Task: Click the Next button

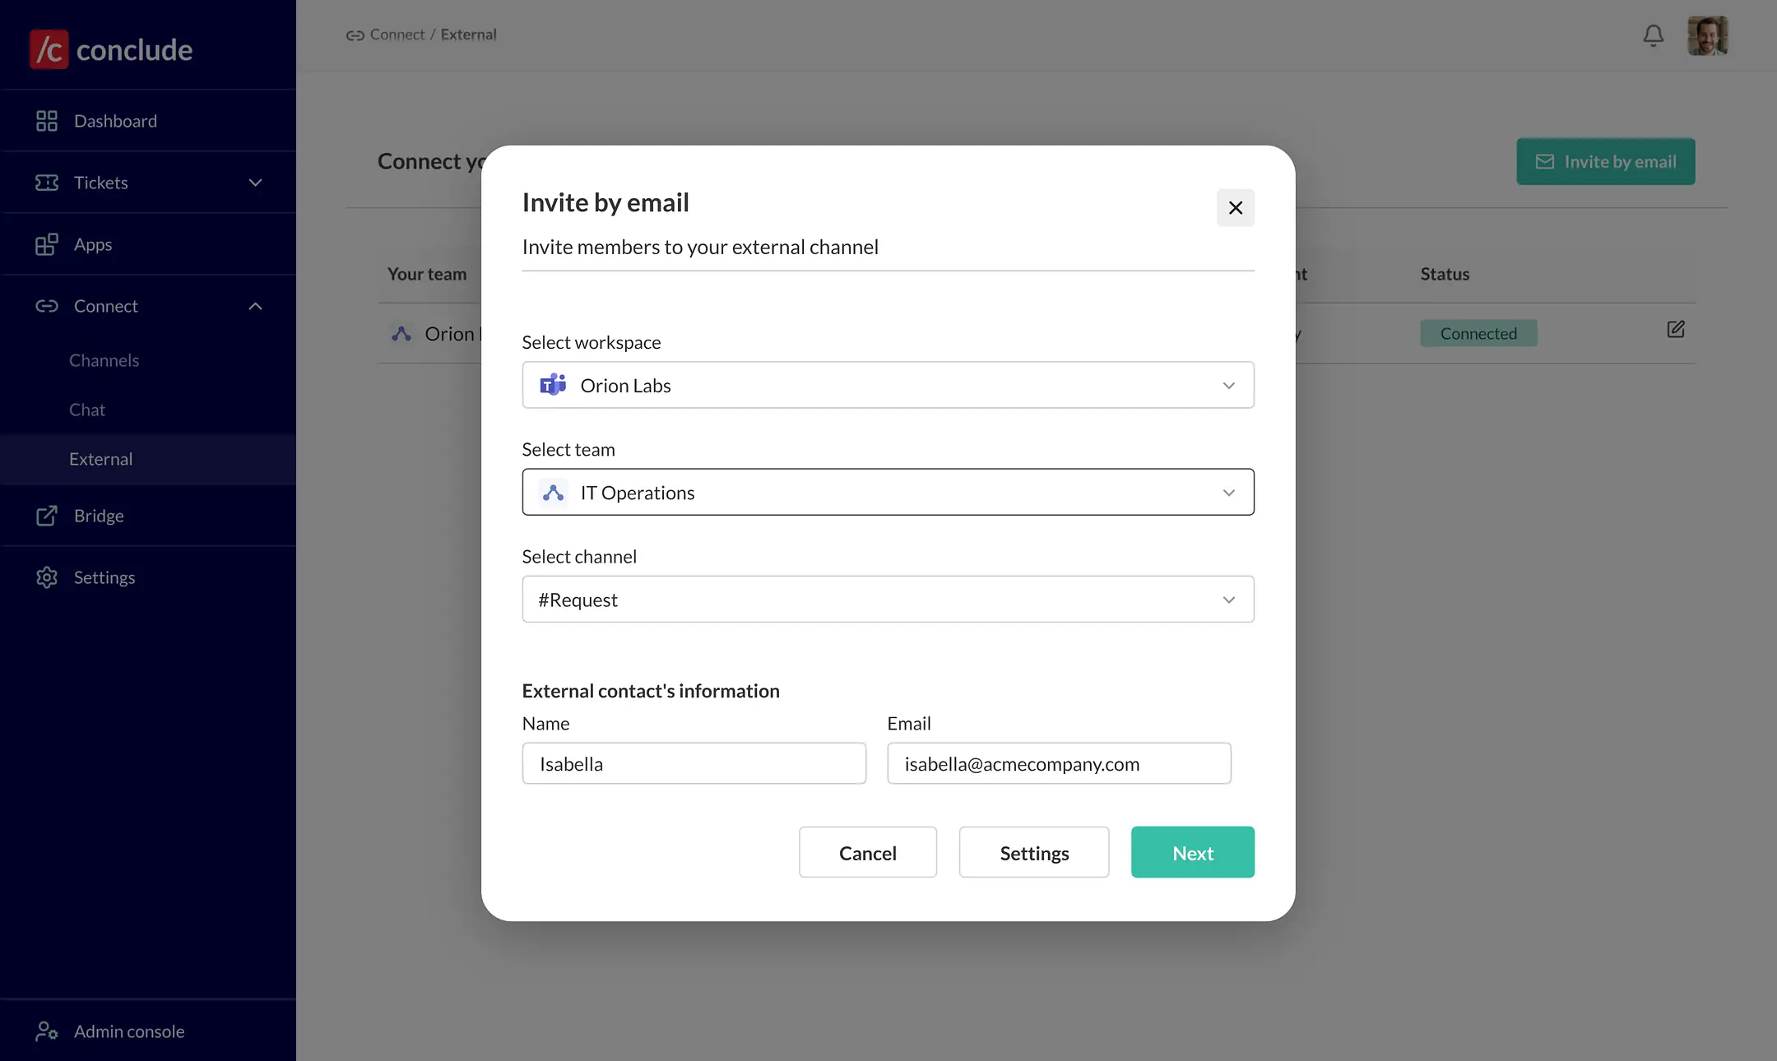Action: 1193,852
